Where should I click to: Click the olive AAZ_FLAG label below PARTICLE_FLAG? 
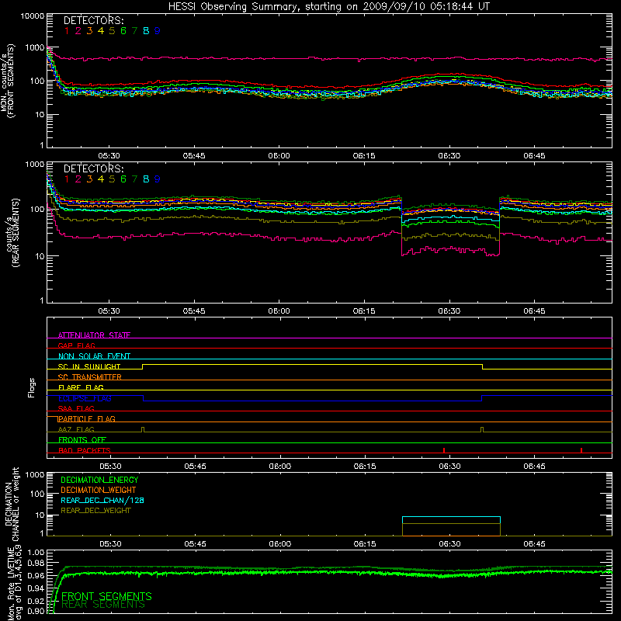[76, 429]
